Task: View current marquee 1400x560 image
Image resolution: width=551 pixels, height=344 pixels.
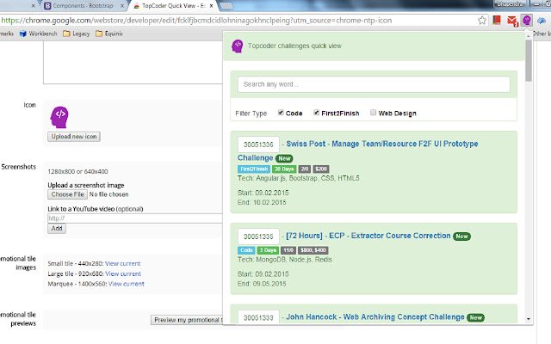Action: coord(127,284)
